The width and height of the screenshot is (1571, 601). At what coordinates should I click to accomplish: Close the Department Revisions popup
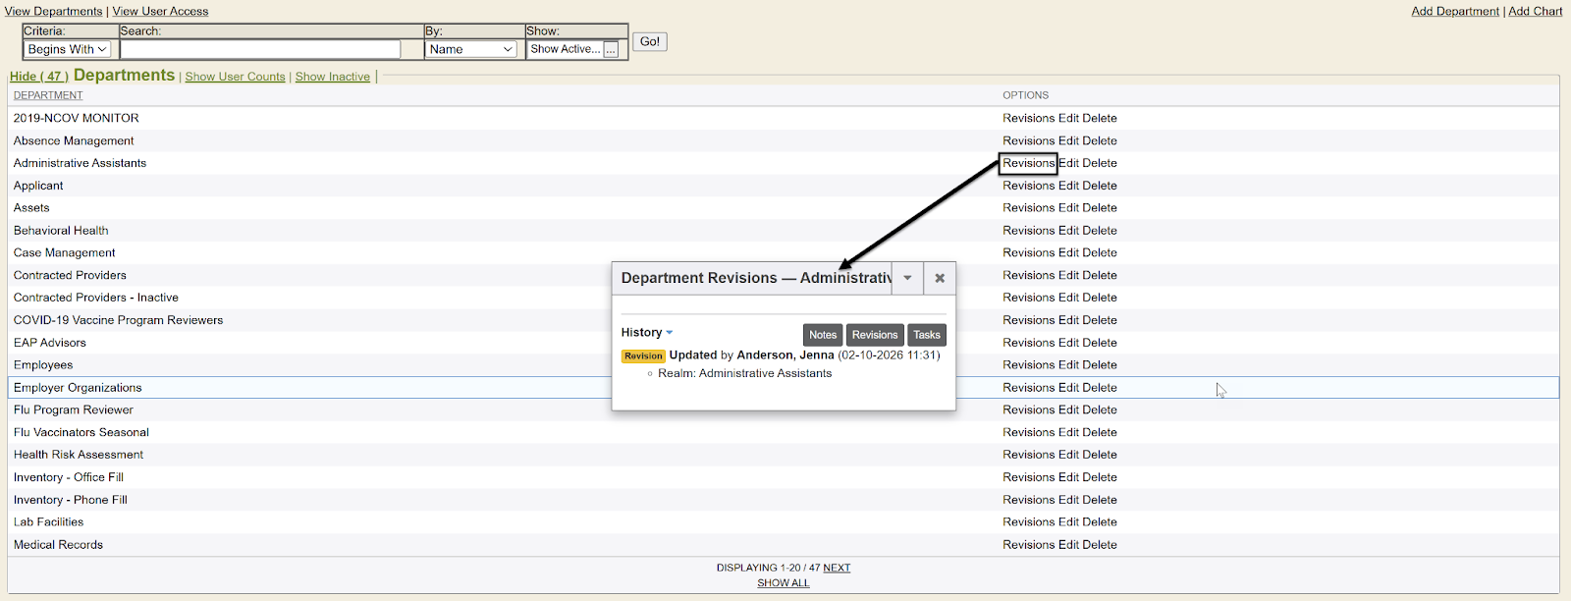(x=940, y=278)
